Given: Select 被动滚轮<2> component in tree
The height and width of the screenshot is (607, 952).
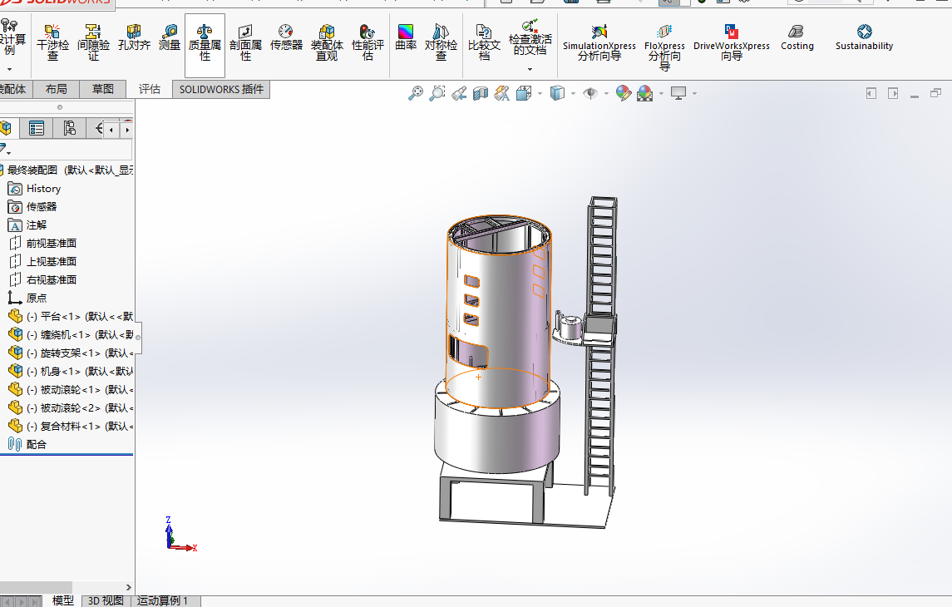Looking at the screenshot, I should click(71, 408).
